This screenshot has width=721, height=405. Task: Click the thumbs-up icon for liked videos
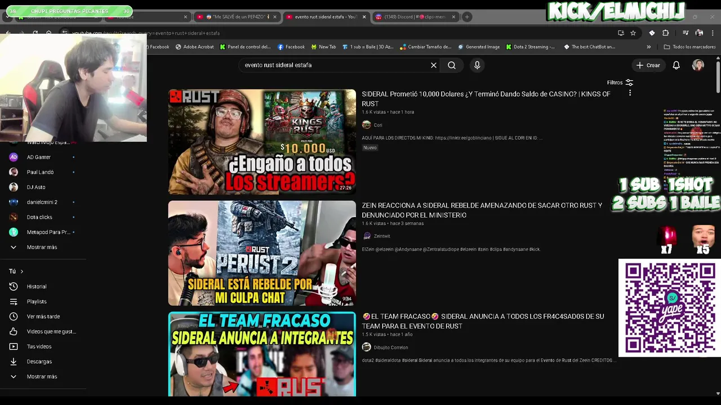click(x=14, y=331)
